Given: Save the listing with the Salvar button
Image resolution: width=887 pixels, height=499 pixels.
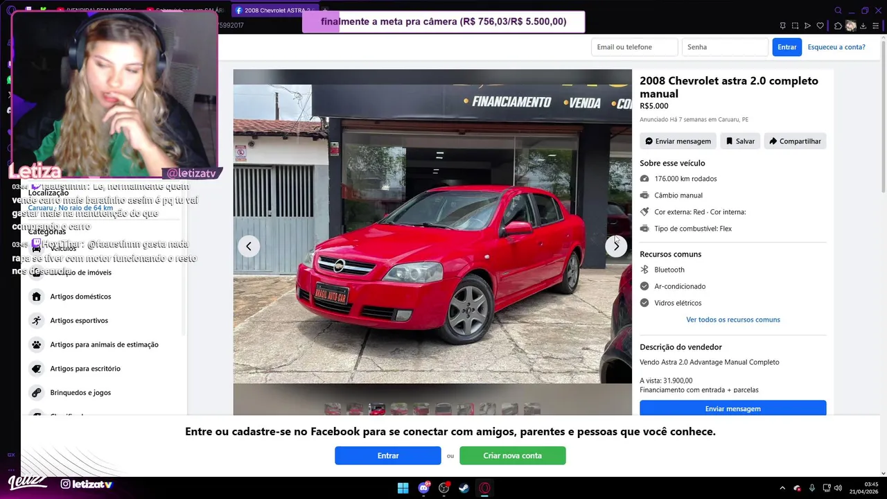Looking at the screenshot, I should click(x=740, y=141).
